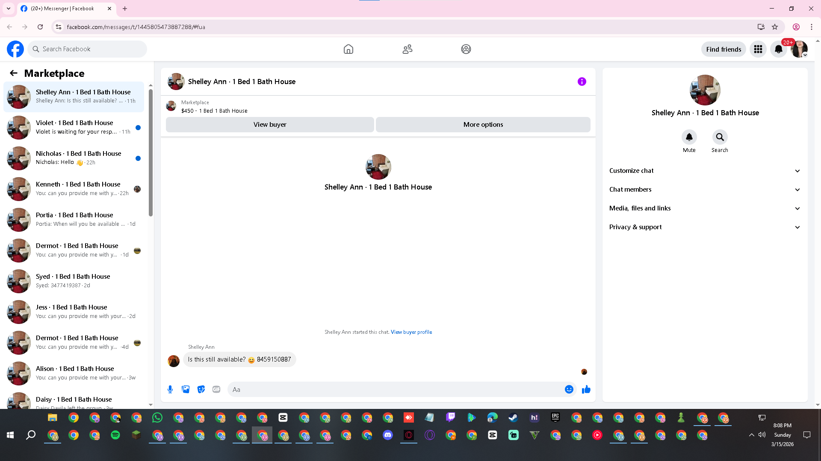Open the account profile picture menu
Image resolution: width=821 pixels, height=461 pixels.
pos(799,49)
